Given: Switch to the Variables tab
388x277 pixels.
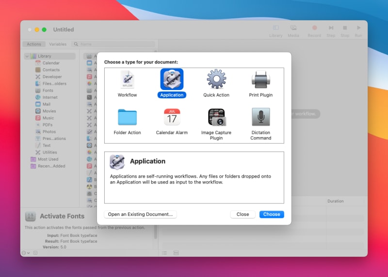Looking at the screenshot, I should pyautogui.click(x=58, y=44).
